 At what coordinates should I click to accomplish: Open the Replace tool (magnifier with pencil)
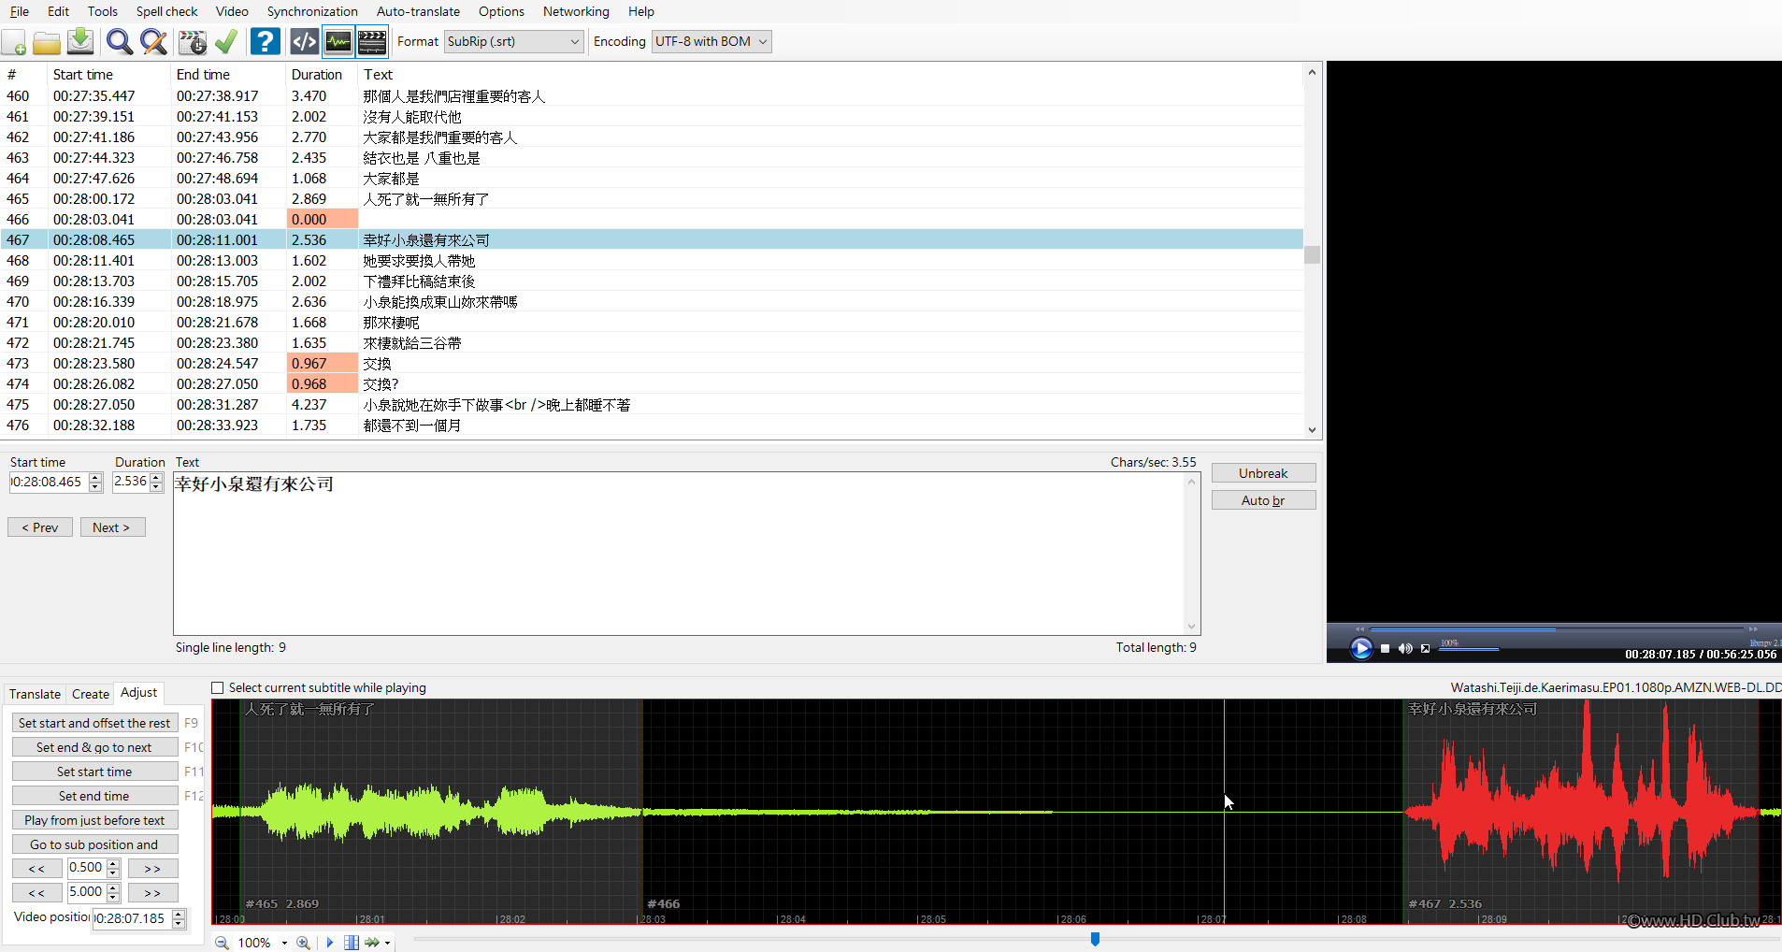pyautogui.click(x=153, y=42)
